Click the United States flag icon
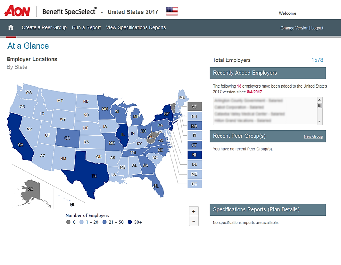Image resolution: width=341 pixels, height=265 pixels. pos(172,11)
